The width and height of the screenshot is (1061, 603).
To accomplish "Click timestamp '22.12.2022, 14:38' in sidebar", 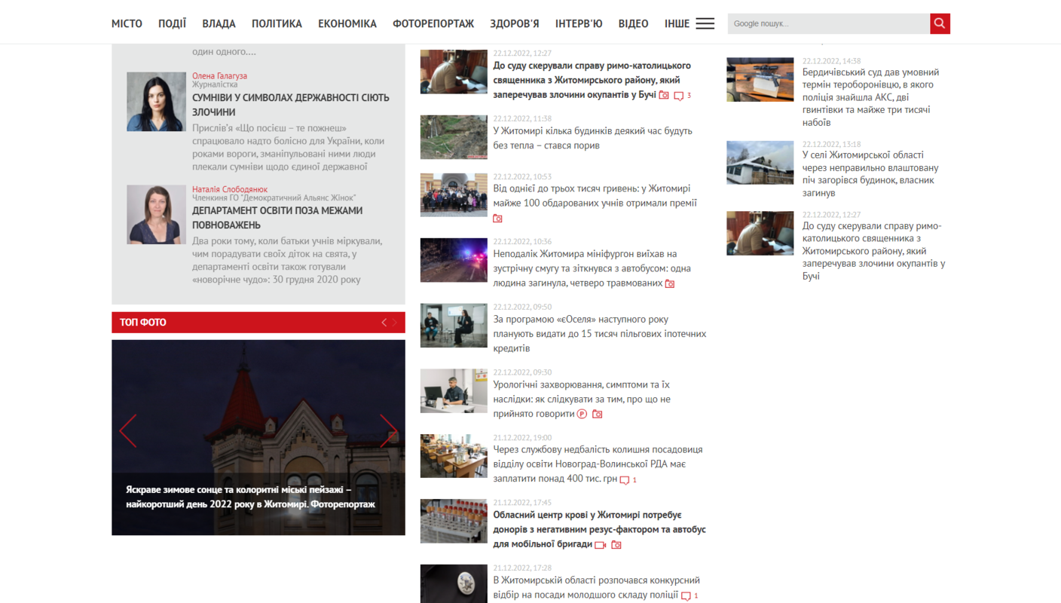I will [831, 61].
